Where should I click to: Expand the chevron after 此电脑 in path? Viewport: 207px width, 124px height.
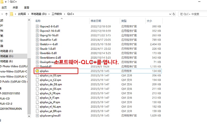(28, 14)
